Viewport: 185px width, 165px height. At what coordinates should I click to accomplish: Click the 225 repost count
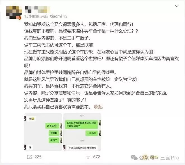pyautogui.click(x=38, y=157)
